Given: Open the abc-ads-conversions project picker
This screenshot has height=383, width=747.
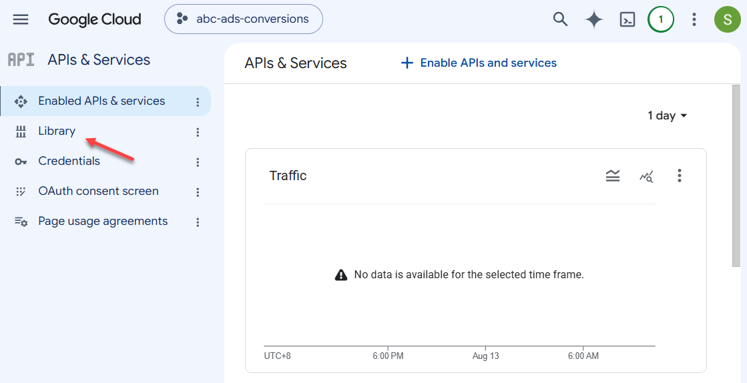Looking at the screenshot, I should click(x=244, y=19).
